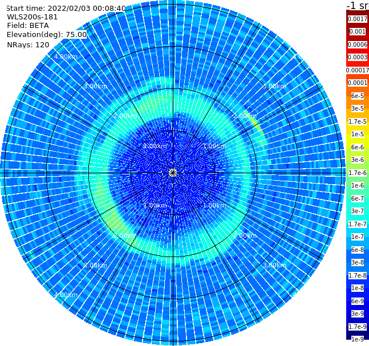Click the Start time text label

66,8
